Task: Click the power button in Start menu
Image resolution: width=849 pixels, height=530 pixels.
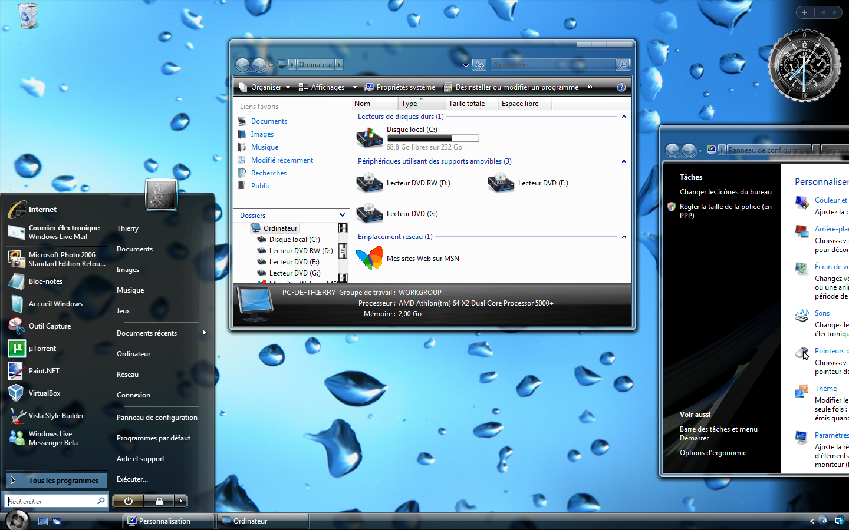Action: 129,501
